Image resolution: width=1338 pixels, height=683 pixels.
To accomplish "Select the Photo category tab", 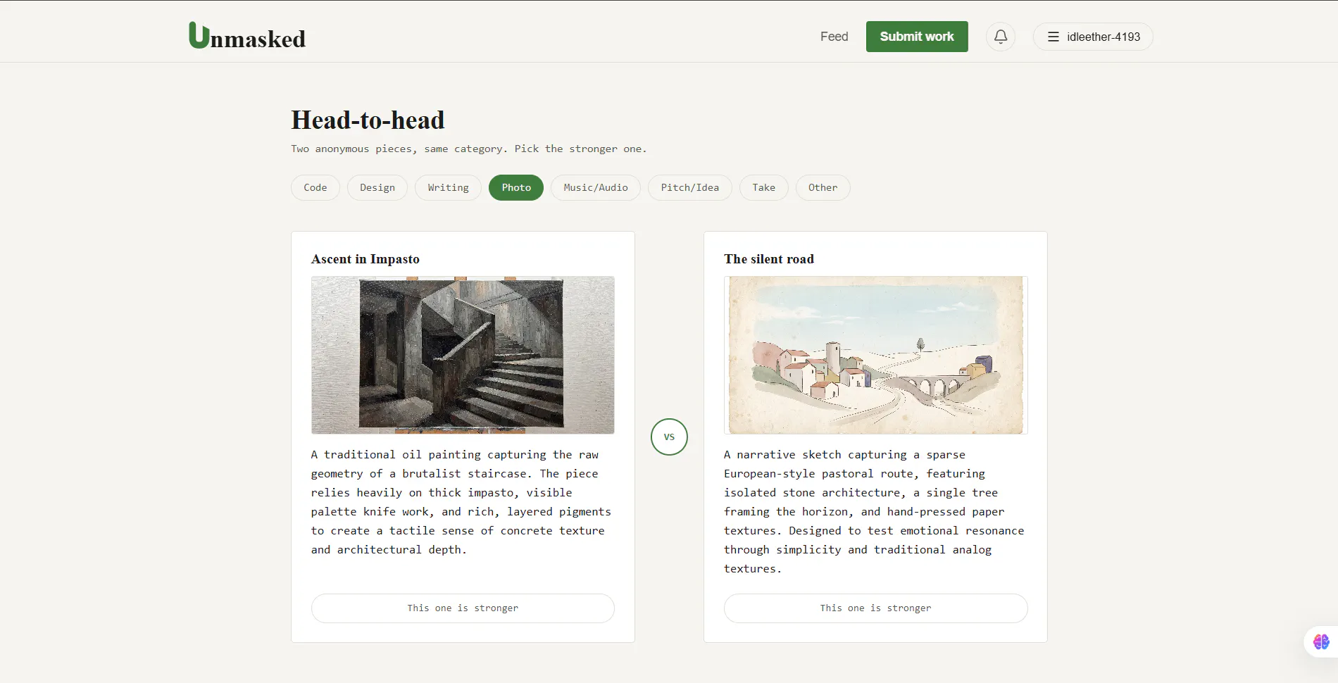I will [x=516, y=187].
